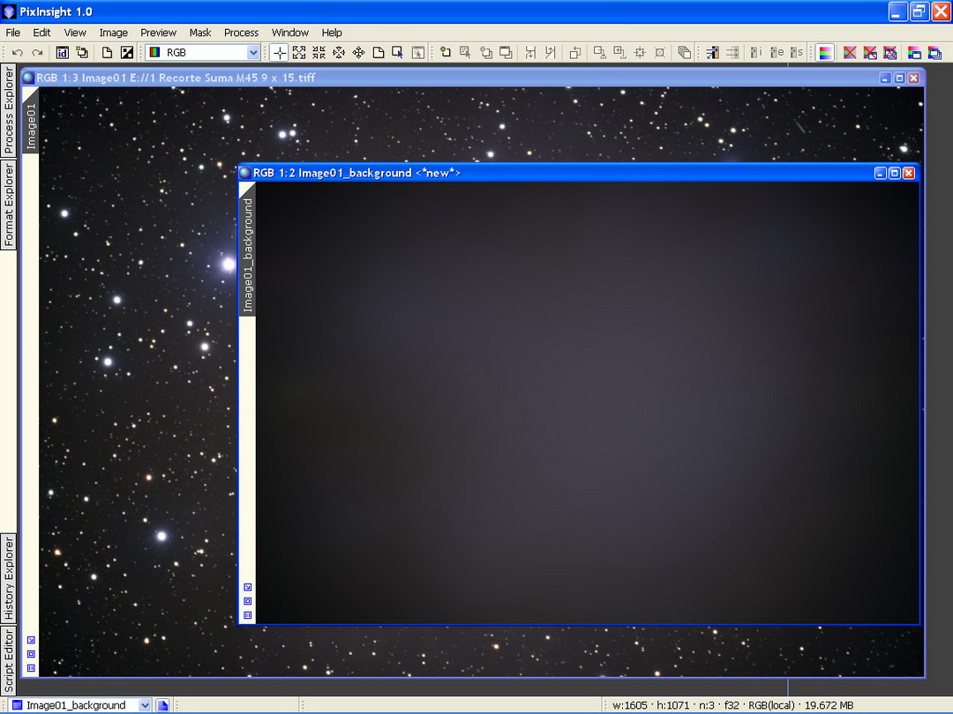Click top small icon in Image01_background sidebar
Image resolution: width=953 pixels, height=714 pixels.
(247, 587)
